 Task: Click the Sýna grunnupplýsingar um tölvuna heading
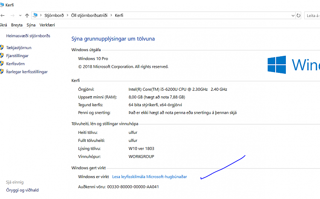(x=113, y=39)
